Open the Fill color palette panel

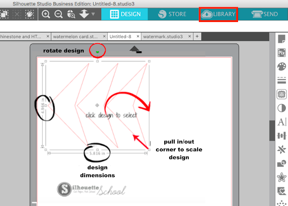282,67
